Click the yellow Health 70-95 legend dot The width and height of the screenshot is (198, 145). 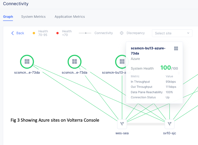click(x=34, y=33)
